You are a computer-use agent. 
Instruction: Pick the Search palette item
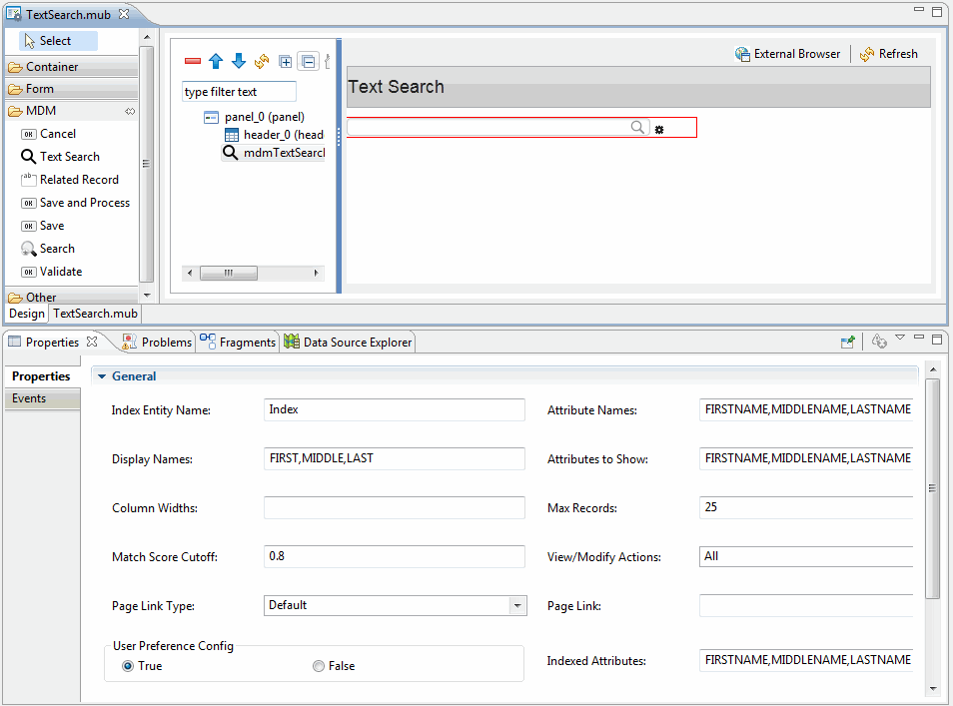coord(47,249)
